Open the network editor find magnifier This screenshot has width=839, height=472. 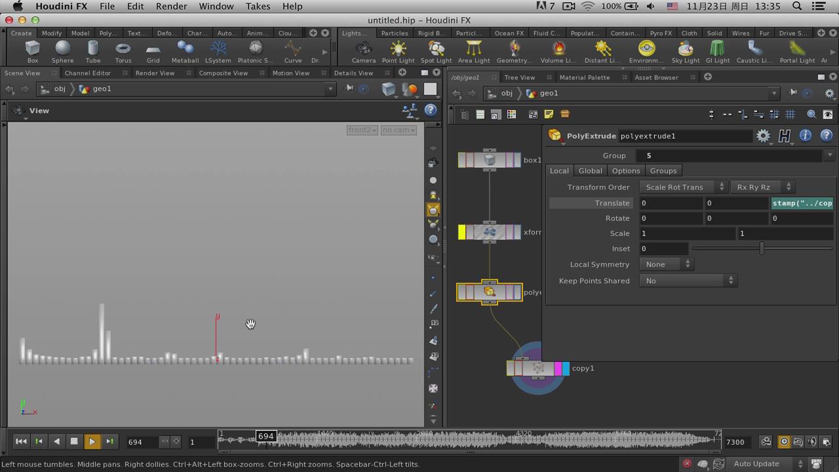click(x=811, y=114)
